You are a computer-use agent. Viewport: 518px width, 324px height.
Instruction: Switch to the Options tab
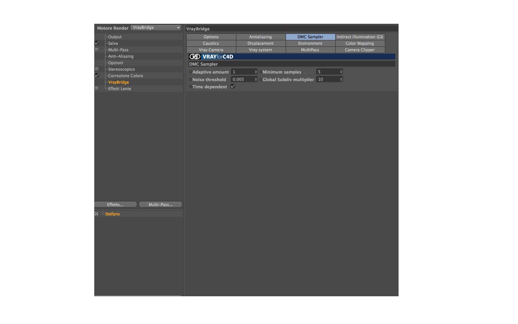click(x=211, y=37)
